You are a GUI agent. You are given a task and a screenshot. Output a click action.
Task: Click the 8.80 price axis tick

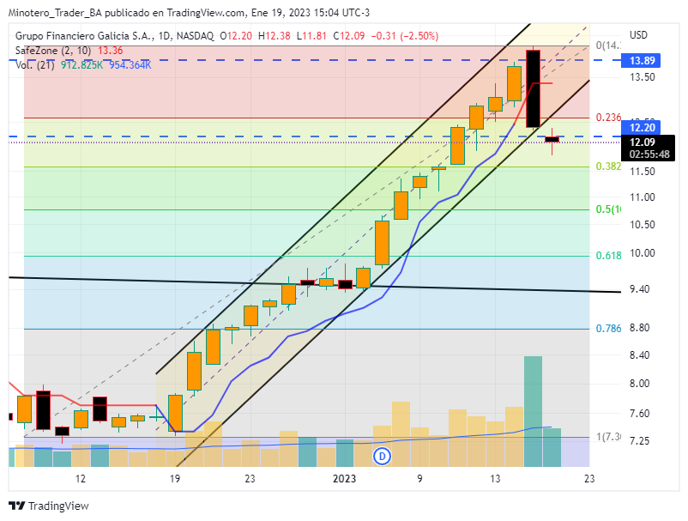point(640,328)
